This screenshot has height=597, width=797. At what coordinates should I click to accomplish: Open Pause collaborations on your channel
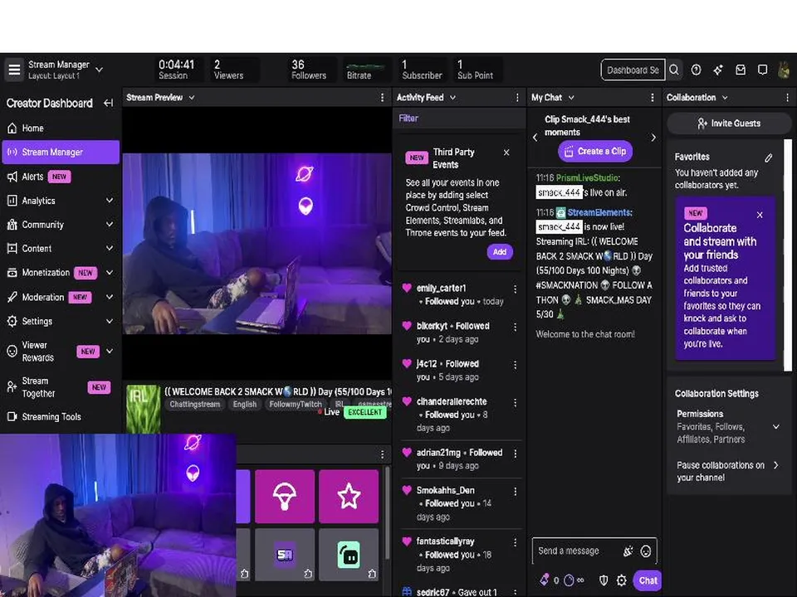point(728,471)
